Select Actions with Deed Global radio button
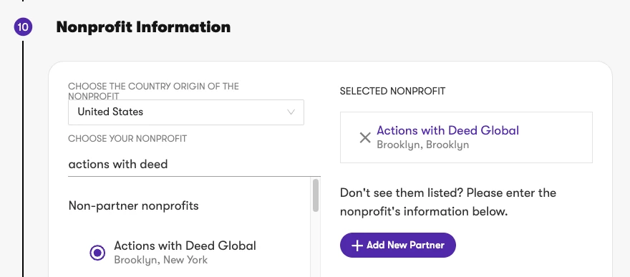The image size is (630, 277). point(97,253)
